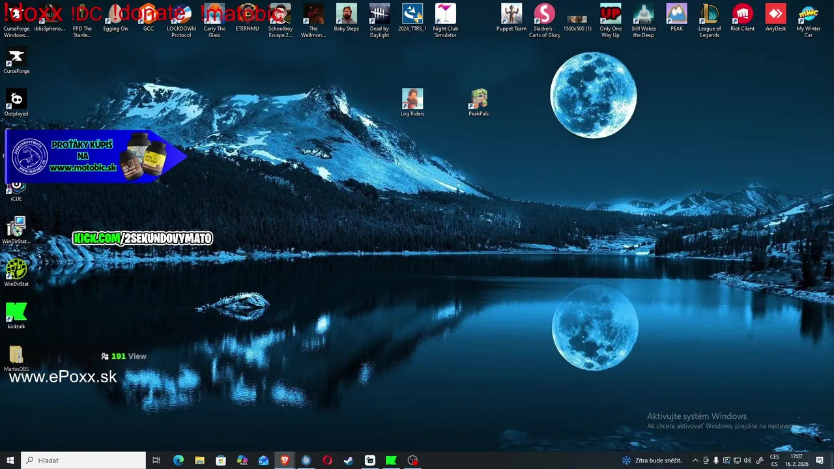Open the weather widget Zítra bude sněžit

coord(652,461)
